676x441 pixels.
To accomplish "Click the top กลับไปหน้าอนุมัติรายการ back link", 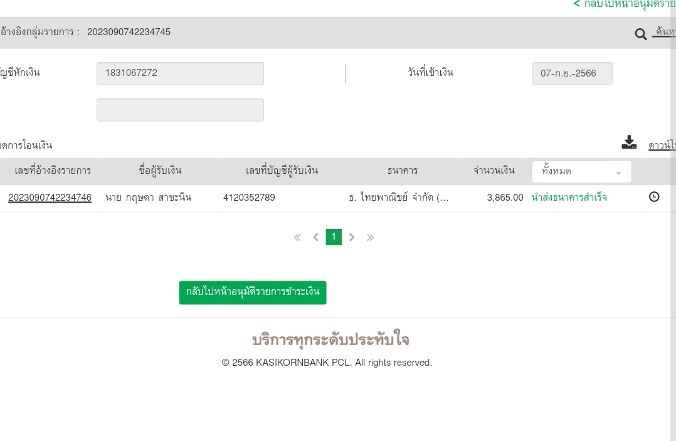I will pos(624,4).
